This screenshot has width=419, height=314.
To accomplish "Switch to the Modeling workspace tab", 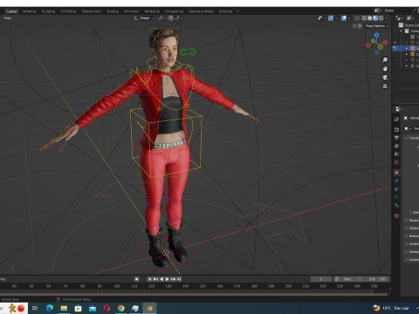I will click(29, 11).
